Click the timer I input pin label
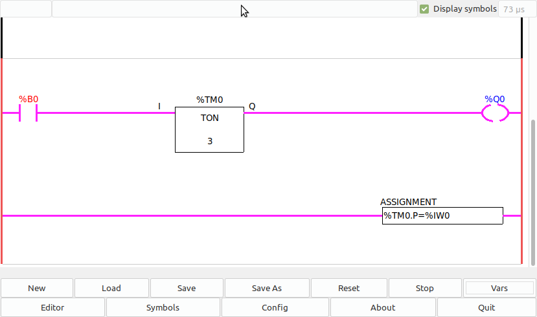537x317 pixels. (159, 106)
